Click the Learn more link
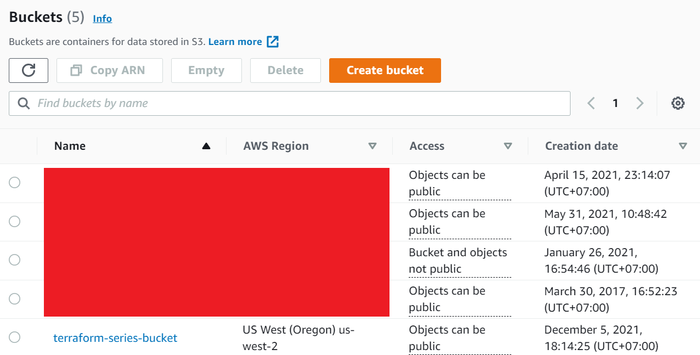The height and width of the screenshot is (355, 700). [x=235, y=42]
